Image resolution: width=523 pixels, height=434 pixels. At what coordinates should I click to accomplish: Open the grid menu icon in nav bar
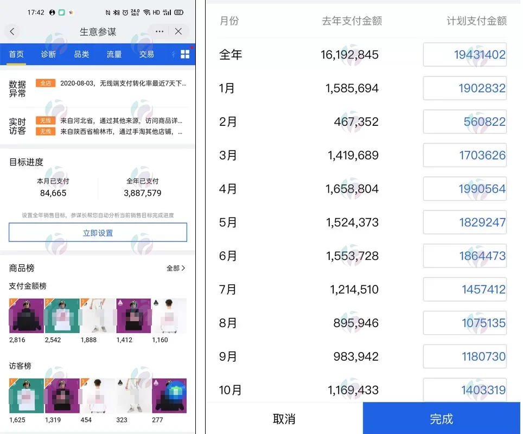point(185,54)
